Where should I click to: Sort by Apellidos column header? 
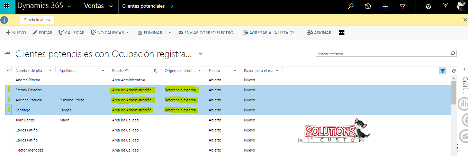click(67, 71)
